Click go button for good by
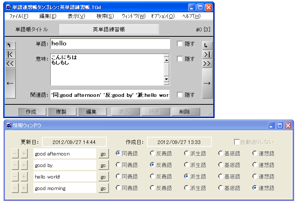 coord(104,165)
